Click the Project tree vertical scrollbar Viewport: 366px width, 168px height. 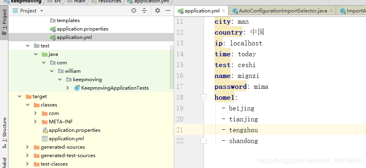pos(172,67)
